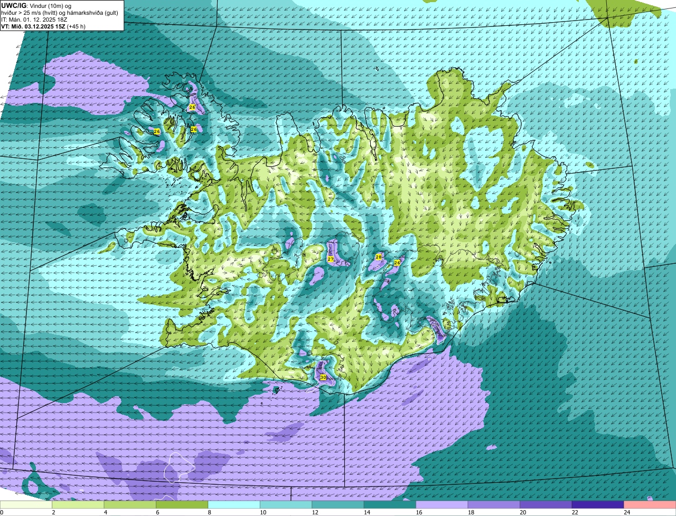Click the 22–24 m/s dark indigo swatch
This screenshot has height=516, width=676.
(x=598, y=504)
